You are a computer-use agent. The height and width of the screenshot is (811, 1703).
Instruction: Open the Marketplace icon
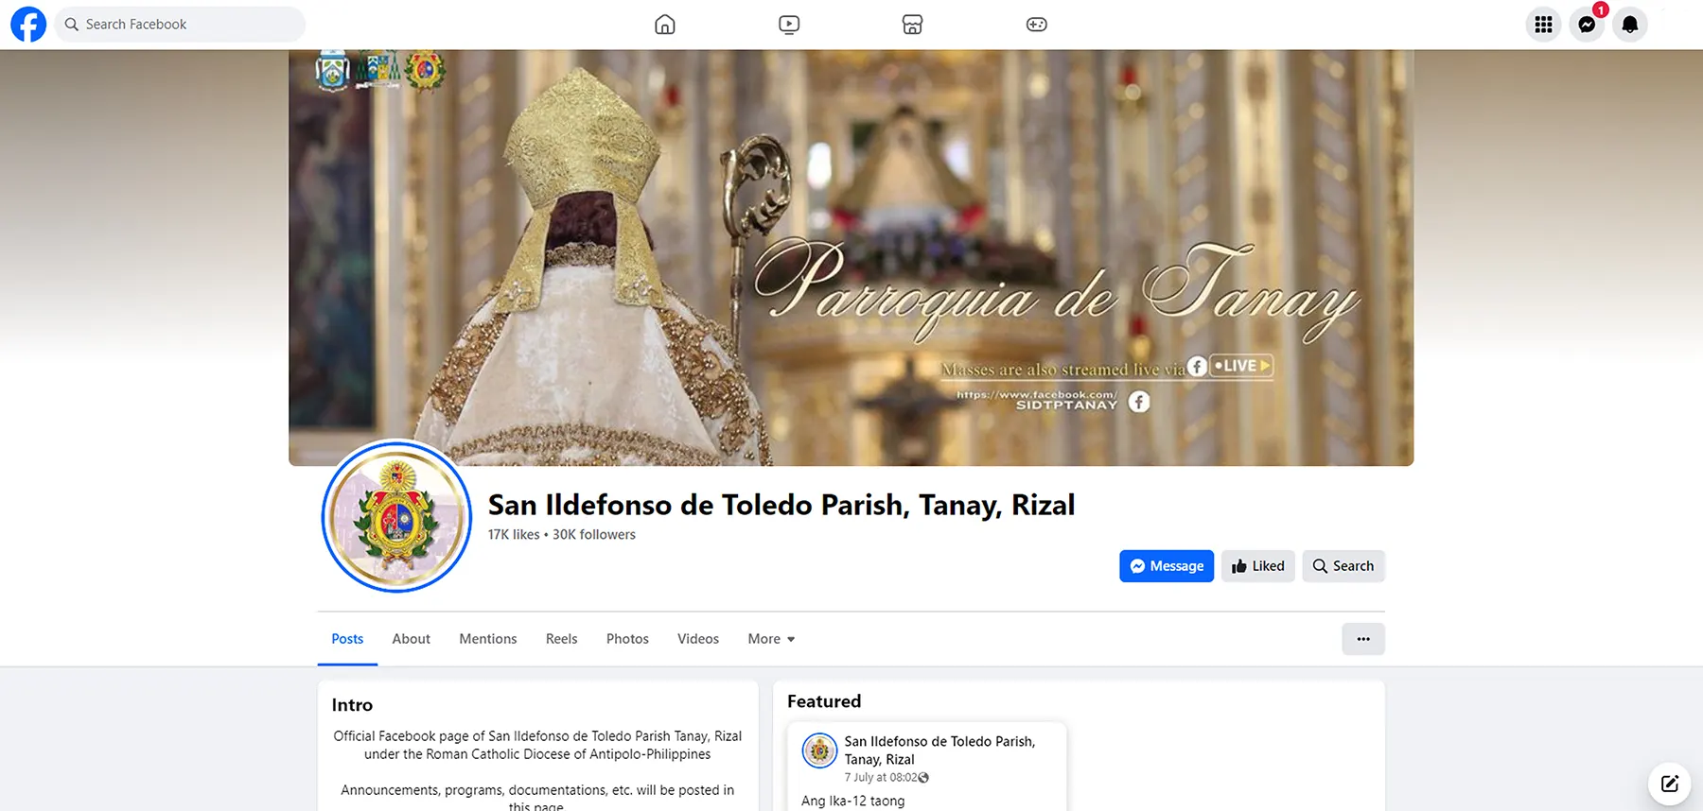(912, 25)
